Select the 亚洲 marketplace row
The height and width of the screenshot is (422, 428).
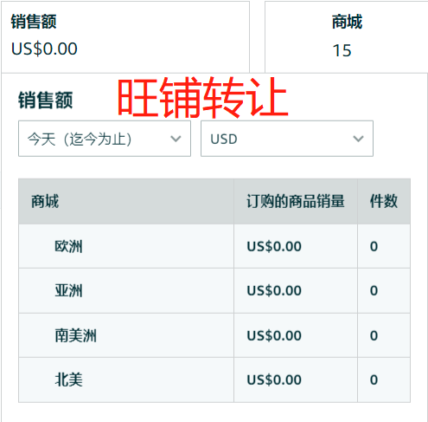(214, 290)
